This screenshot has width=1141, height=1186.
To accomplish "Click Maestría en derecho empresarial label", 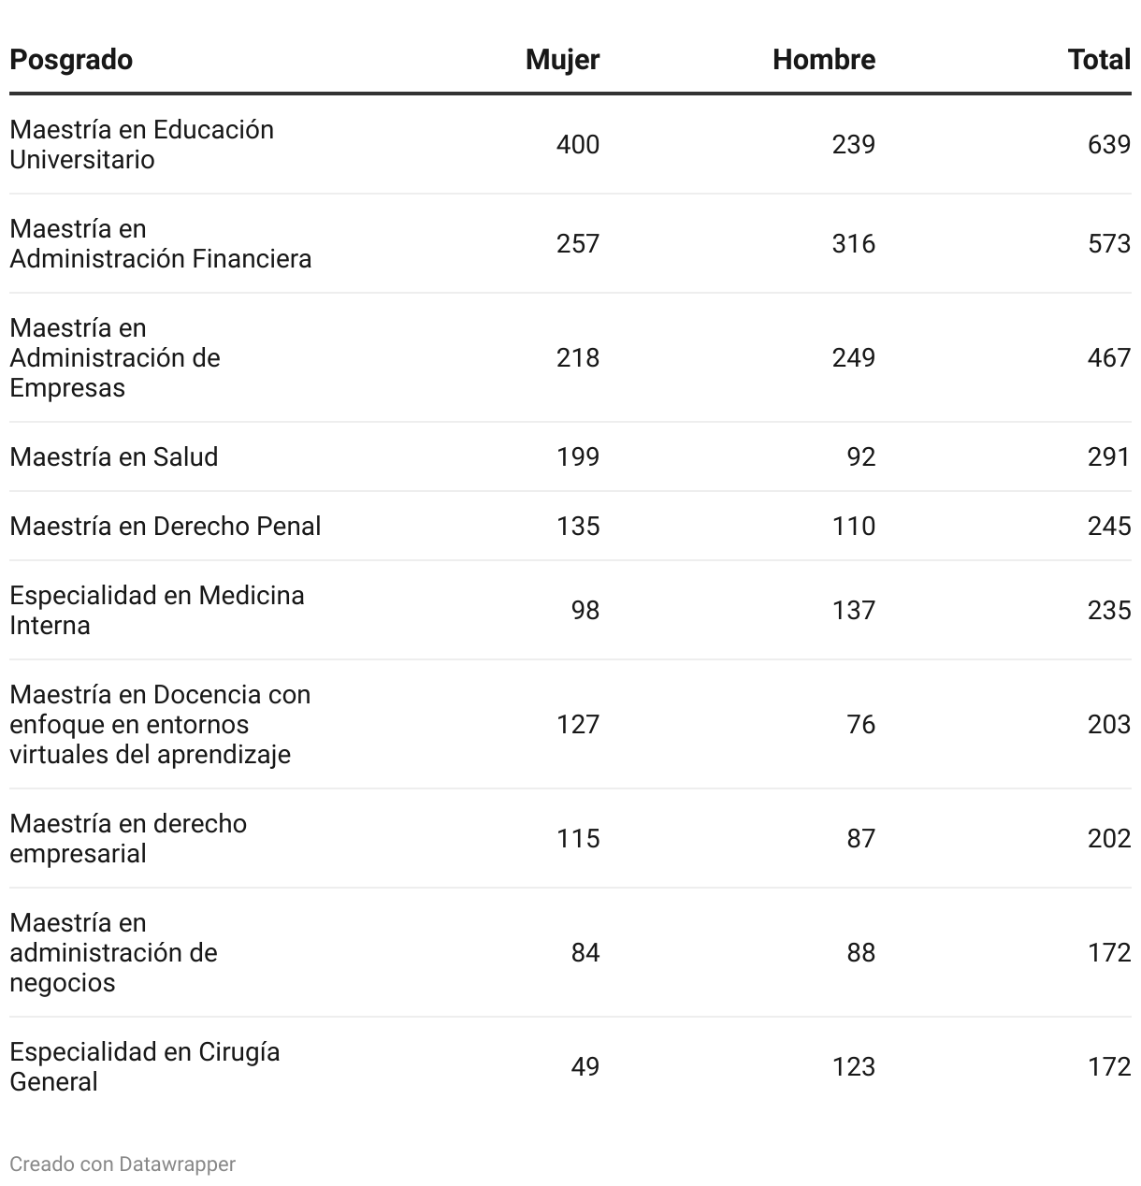I will [x=128, y=838].
